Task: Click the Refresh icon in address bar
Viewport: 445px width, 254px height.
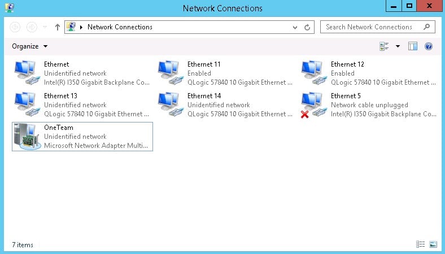Action: coord(307,27)
